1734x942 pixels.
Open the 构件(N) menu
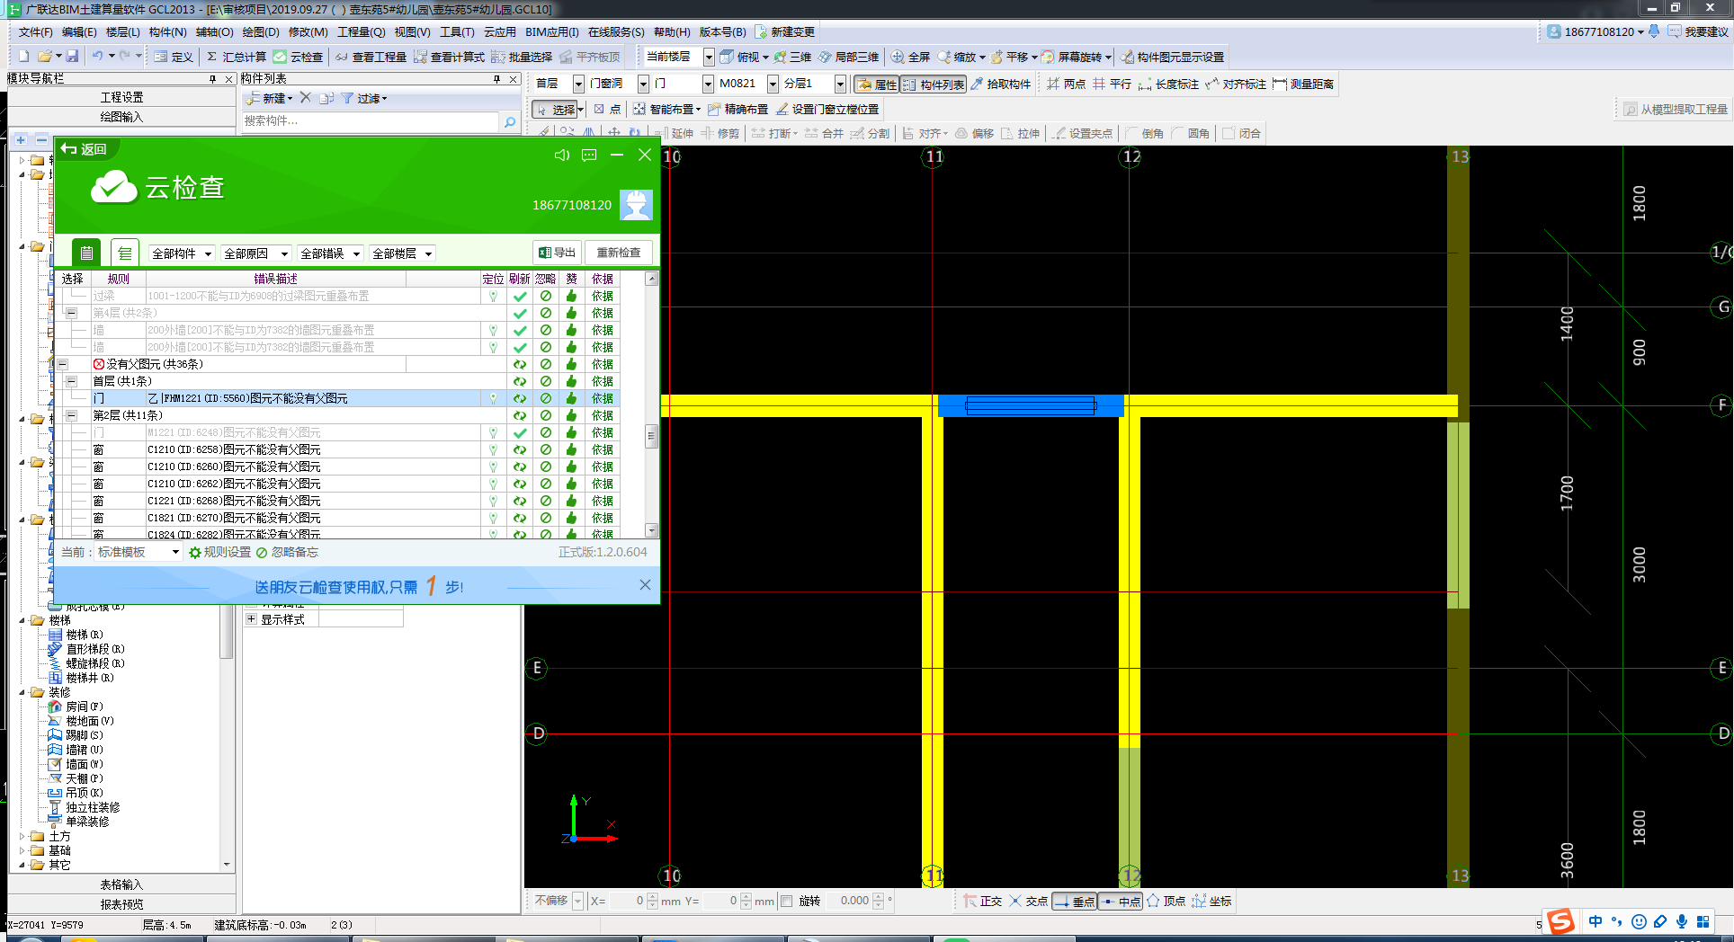pos(168,31)
